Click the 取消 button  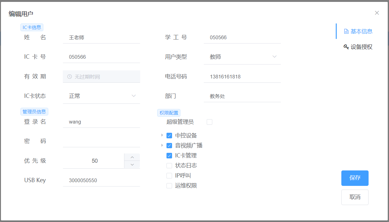tap(355, 197)
